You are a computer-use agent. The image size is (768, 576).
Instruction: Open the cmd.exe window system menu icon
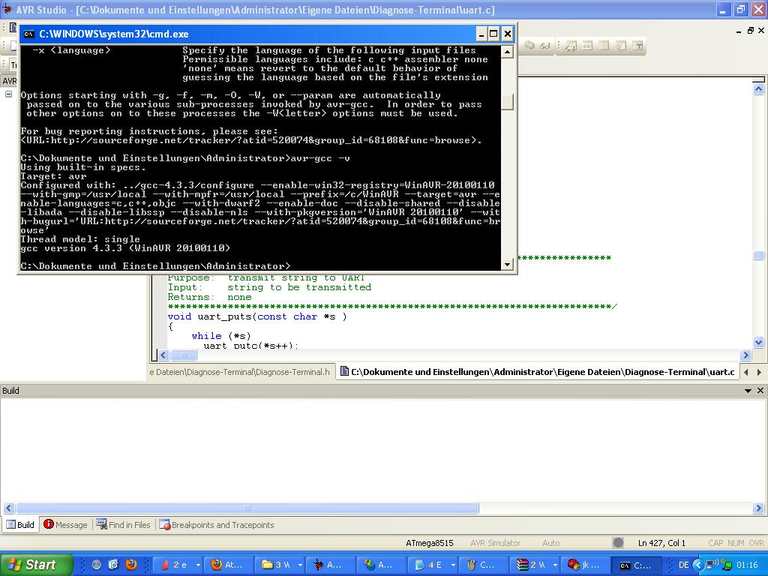click(x=28, y=34)
